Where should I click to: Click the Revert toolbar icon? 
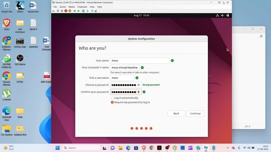click(x=88, y=11)
